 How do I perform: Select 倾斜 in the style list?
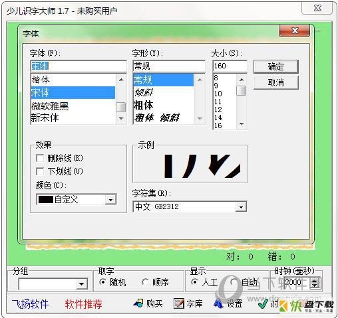[x=164, y=92]
